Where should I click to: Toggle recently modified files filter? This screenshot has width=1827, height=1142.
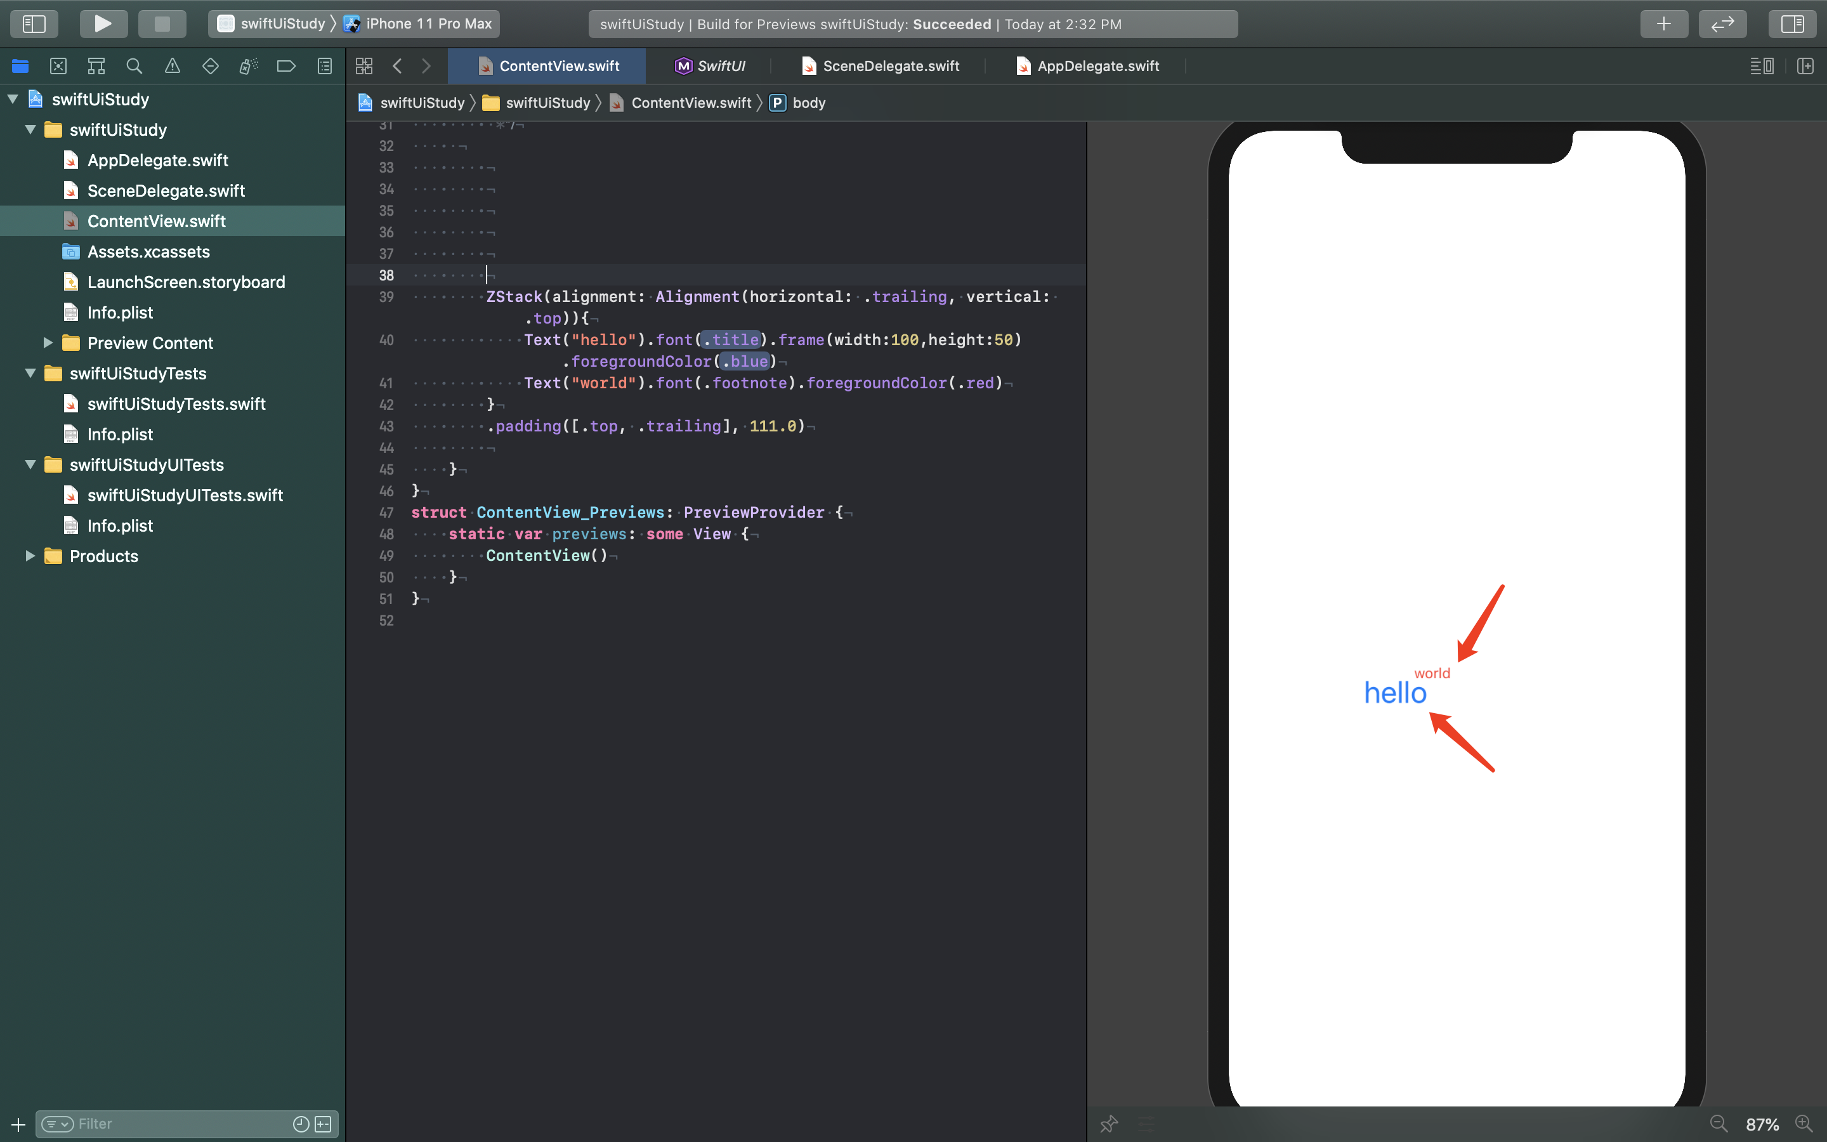point(301,1124)
